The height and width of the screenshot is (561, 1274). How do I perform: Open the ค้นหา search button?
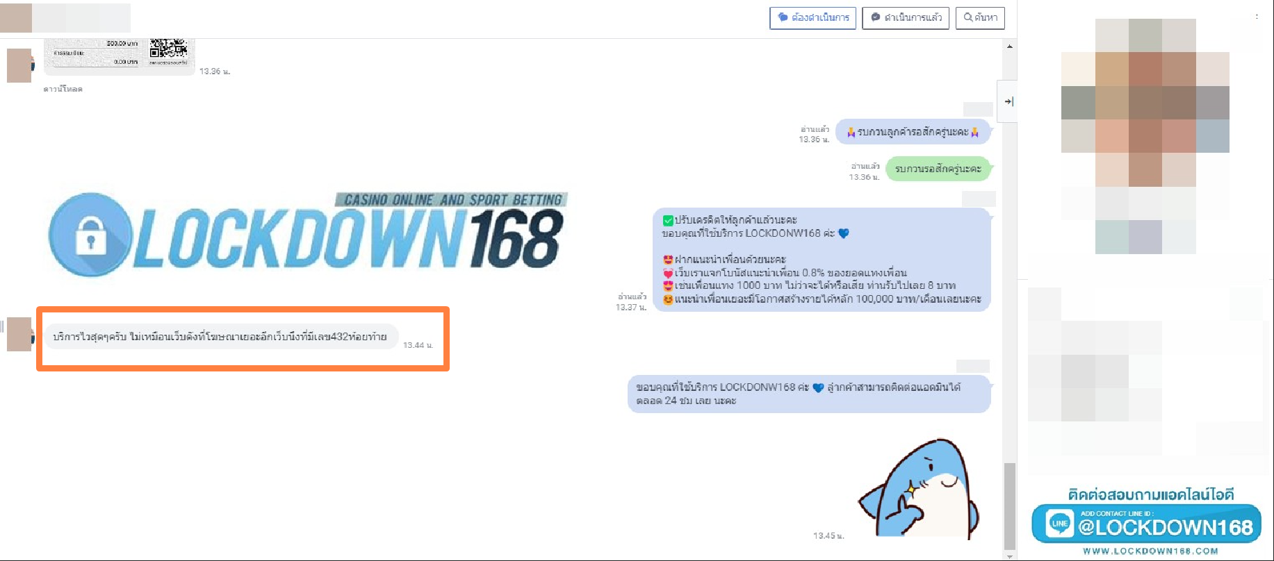(979, 17)
